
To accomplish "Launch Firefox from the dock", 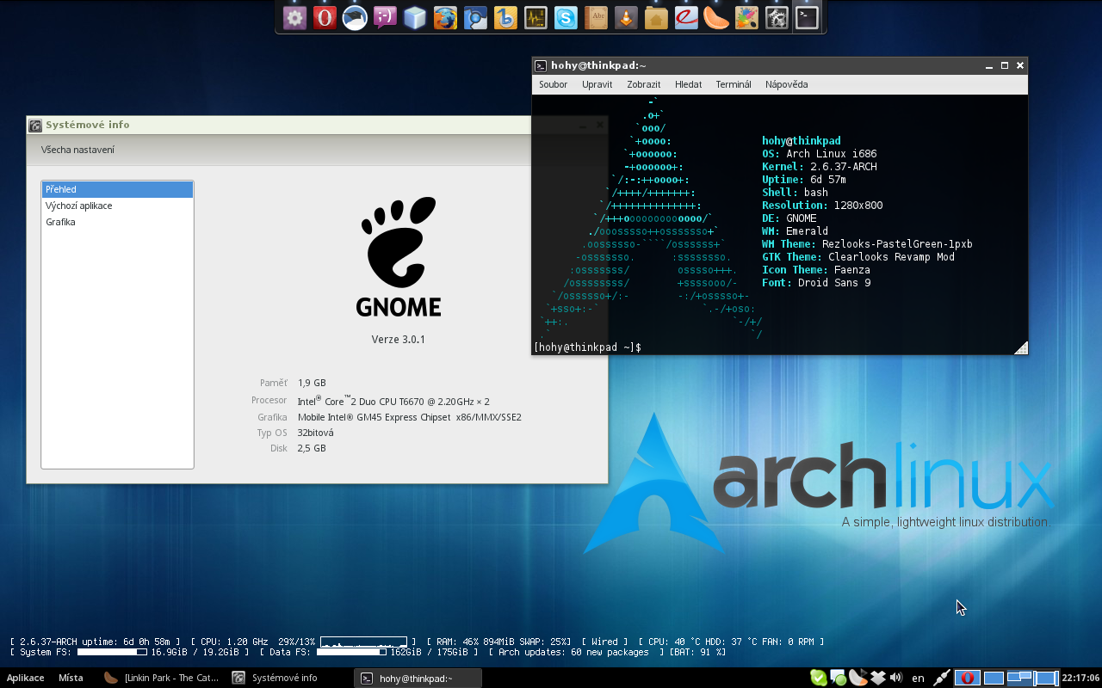I will [445, 17].
